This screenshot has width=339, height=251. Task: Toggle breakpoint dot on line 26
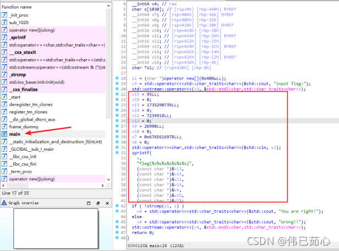[117, 121]
